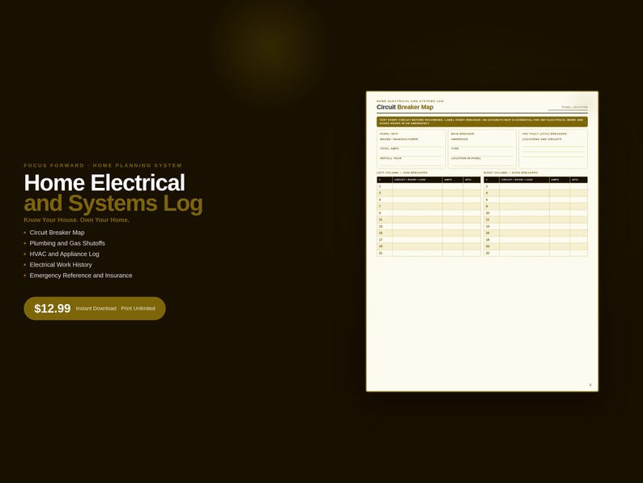Select the 'Plumbing and Gas Shutoffs' bullet item
Screen dimensions: 643x483
click(x=67, y=243)
